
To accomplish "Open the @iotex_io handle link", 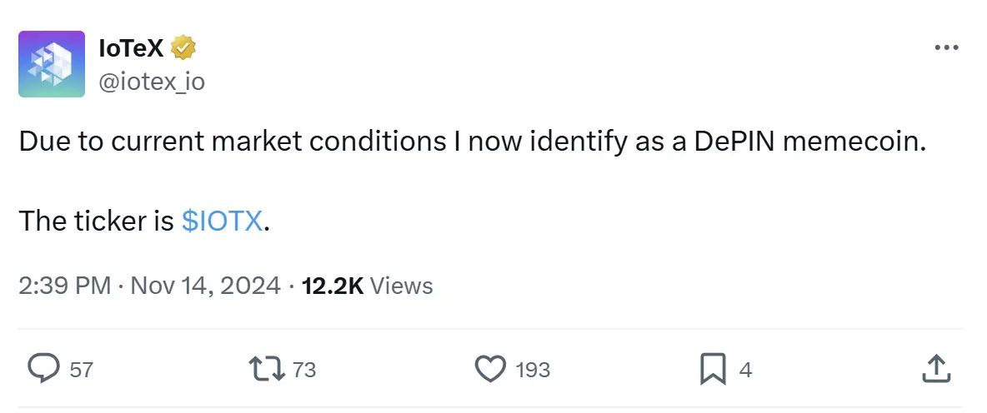I will tap(152, 82).
